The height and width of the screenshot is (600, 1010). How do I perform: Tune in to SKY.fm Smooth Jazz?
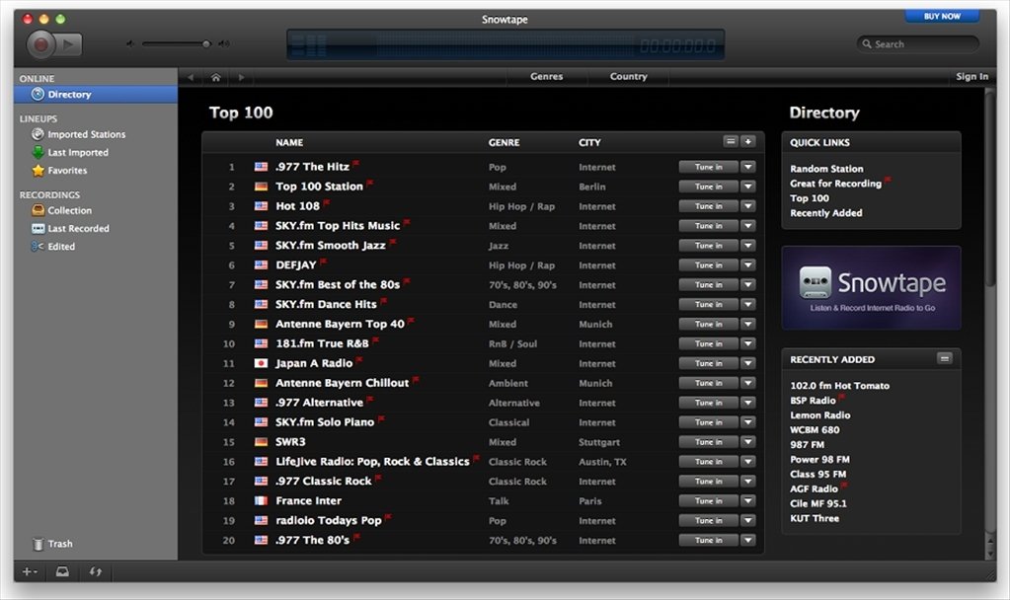(709, 246)
